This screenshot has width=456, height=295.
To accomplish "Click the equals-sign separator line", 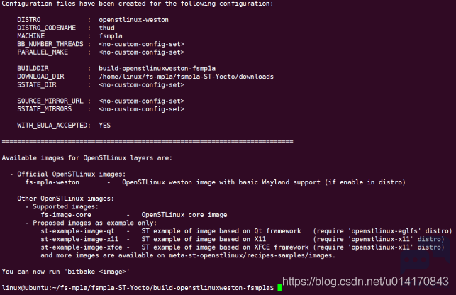I will click(x=148, y=142).
